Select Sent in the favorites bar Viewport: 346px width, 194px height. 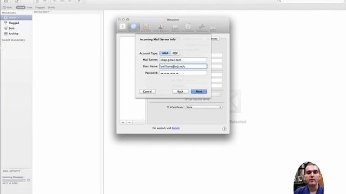[x=30, y=8]
